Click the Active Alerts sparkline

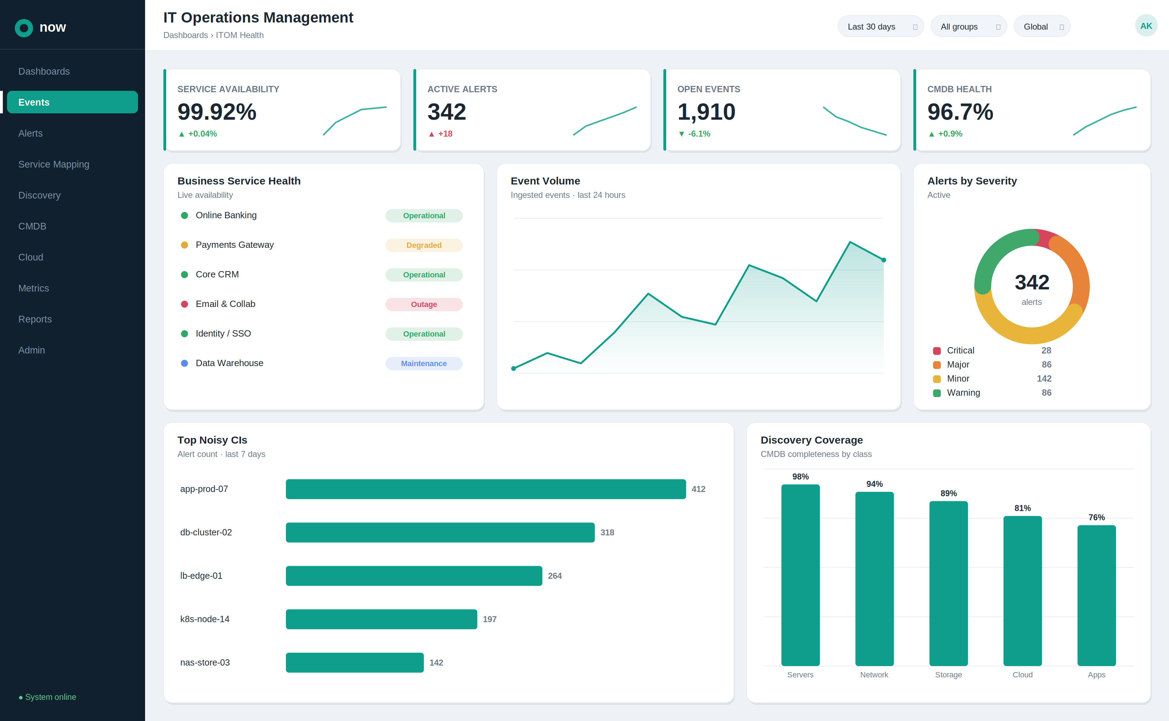(605, 121)
